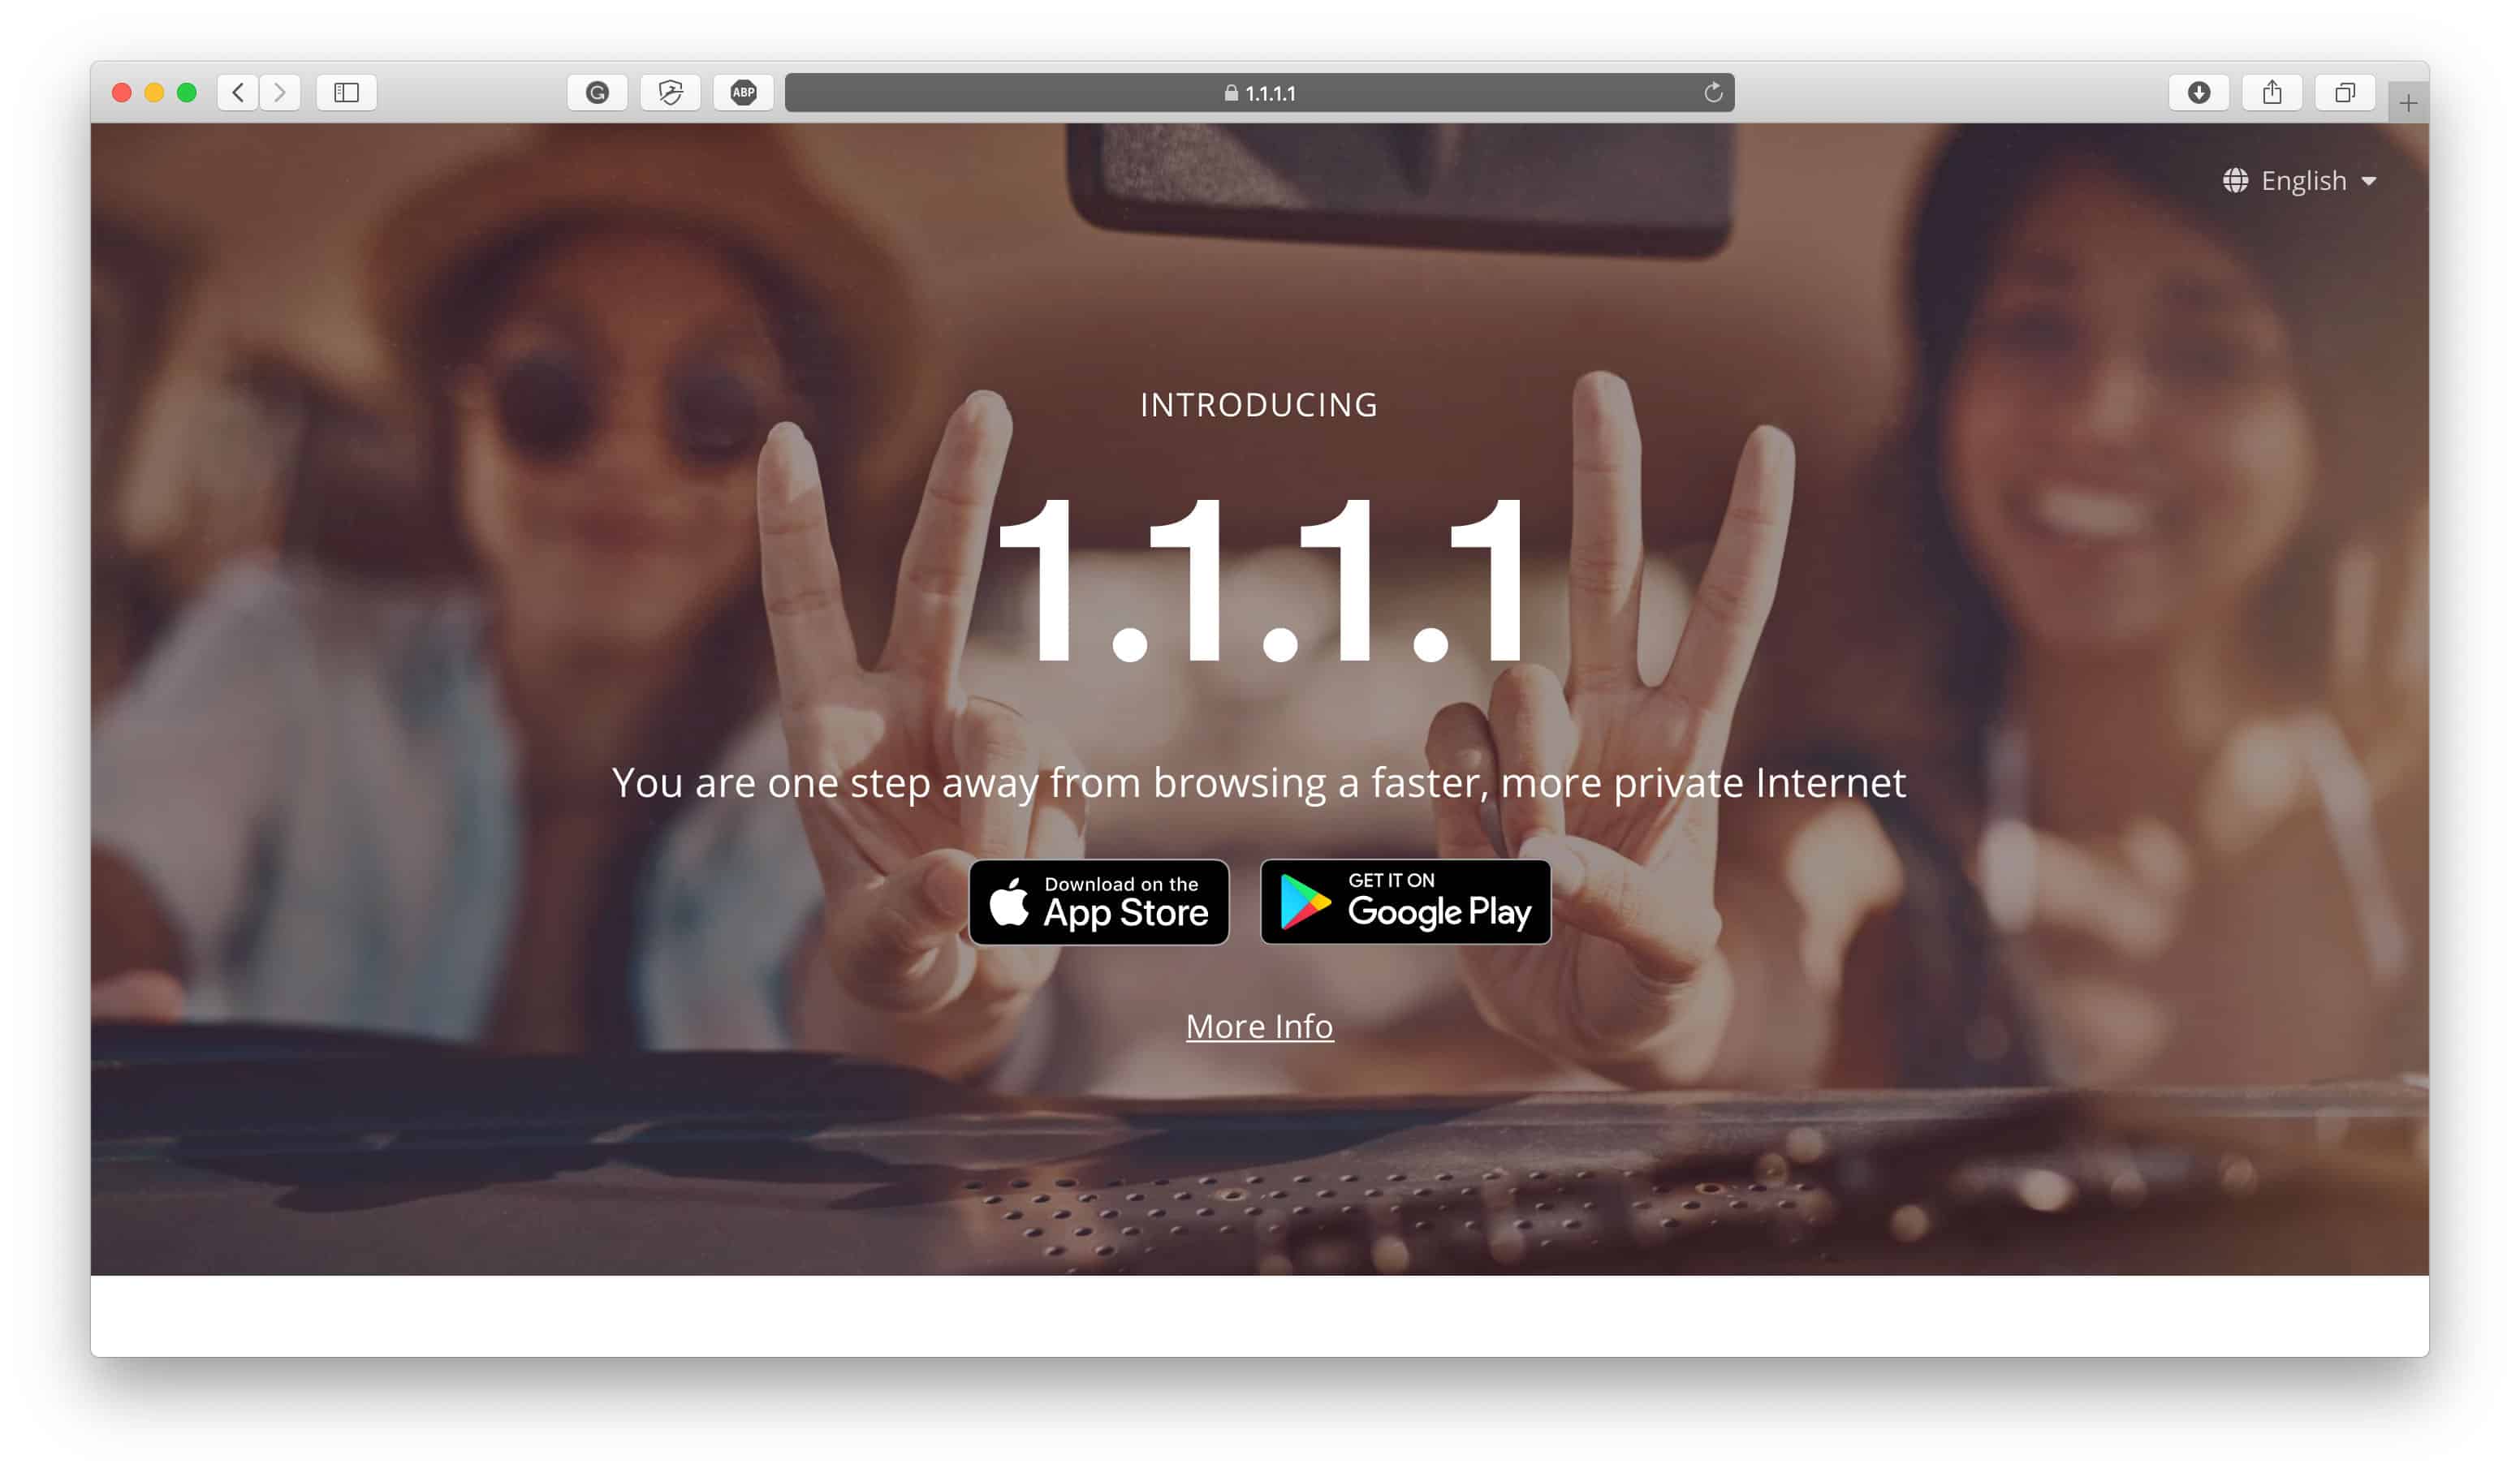This screenshot has height=1477, width=2520.
Task: Click the download arrow icon in toolbar
Action: coord(2202,92)
